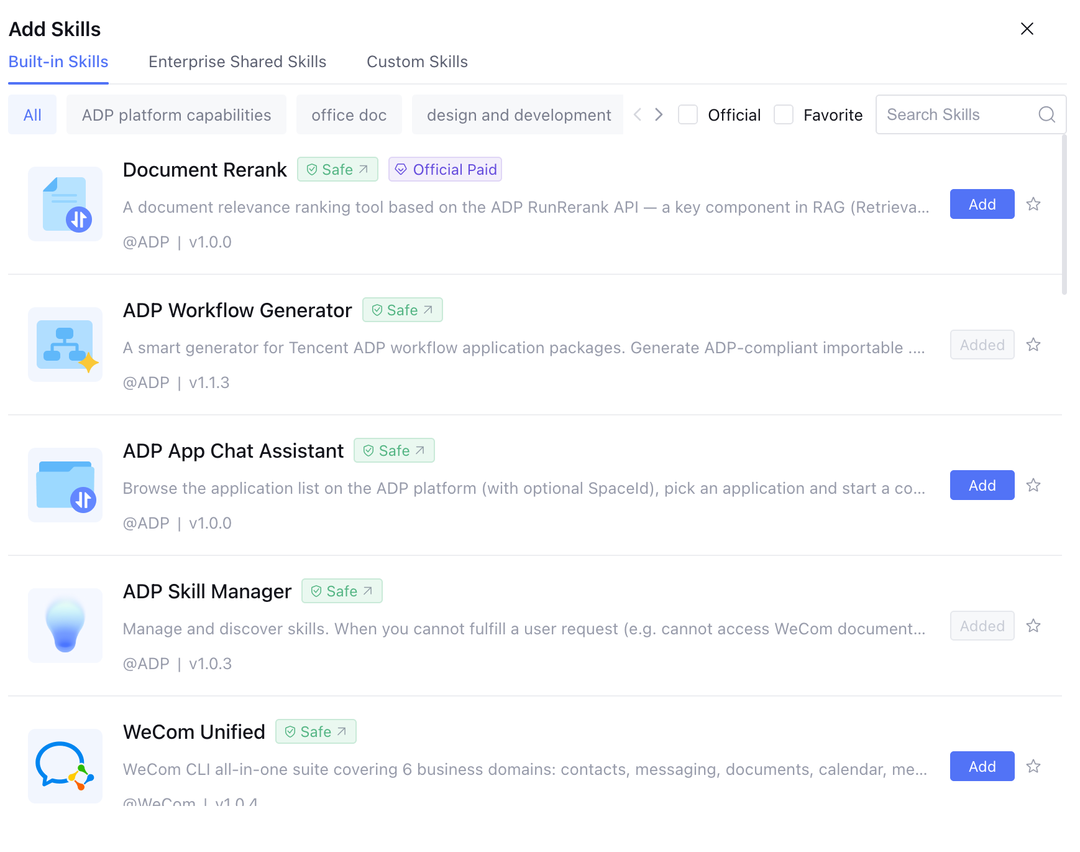Click the WeCom Unified description text

pos(525,769)
